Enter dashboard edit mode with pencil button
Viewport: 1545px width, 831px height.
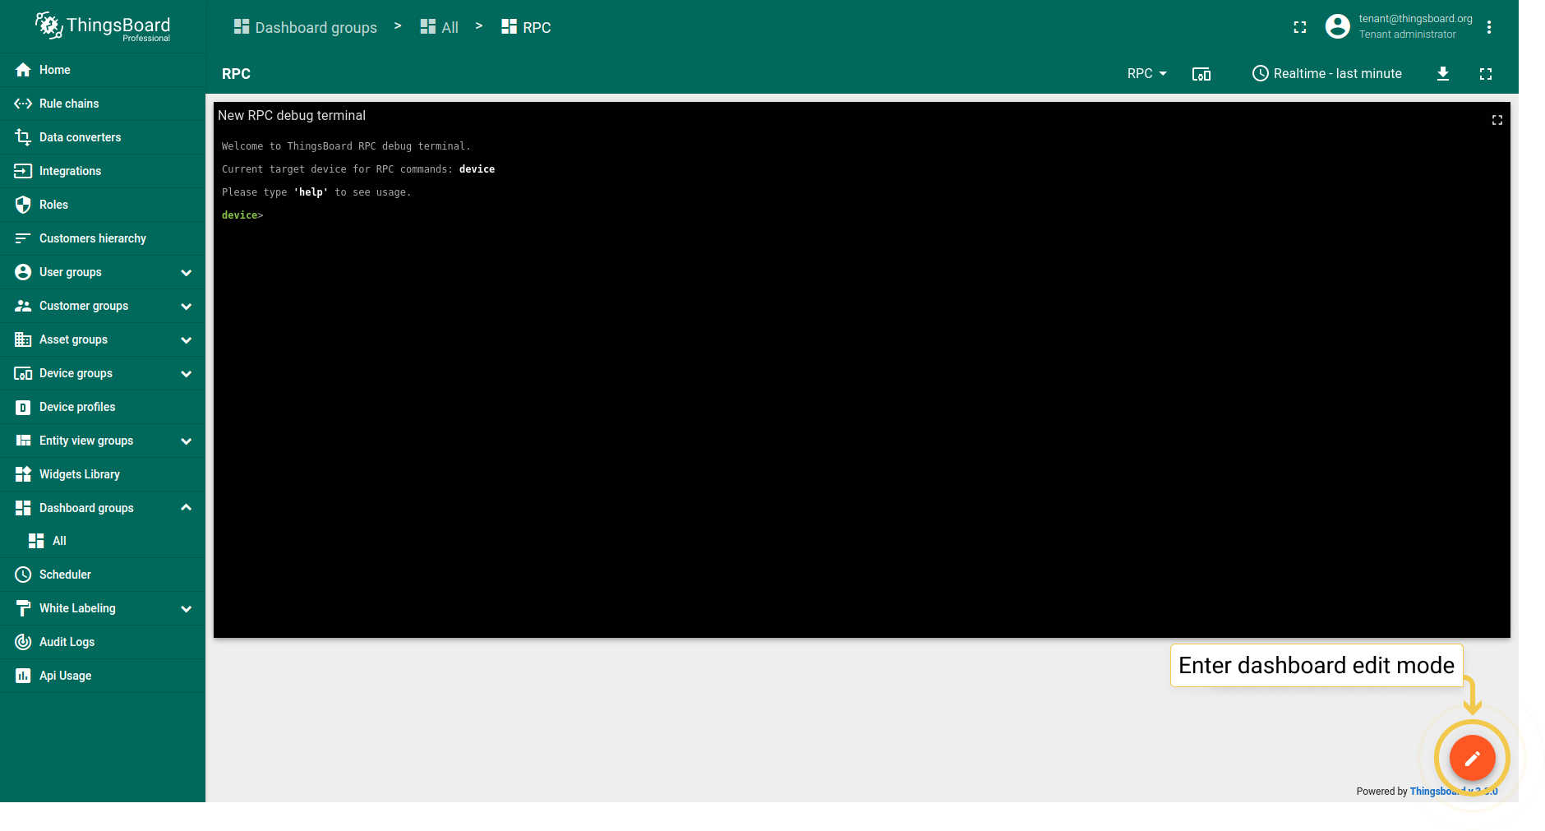click(x=1473, y=758)
